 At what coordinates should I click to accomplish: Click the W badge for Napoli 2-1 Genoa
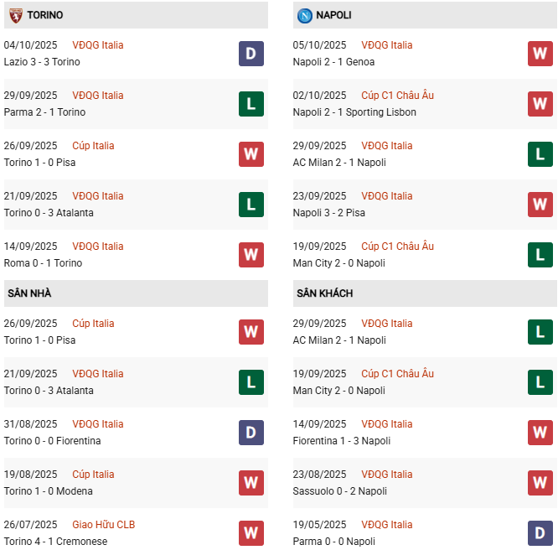pos(540,54)
